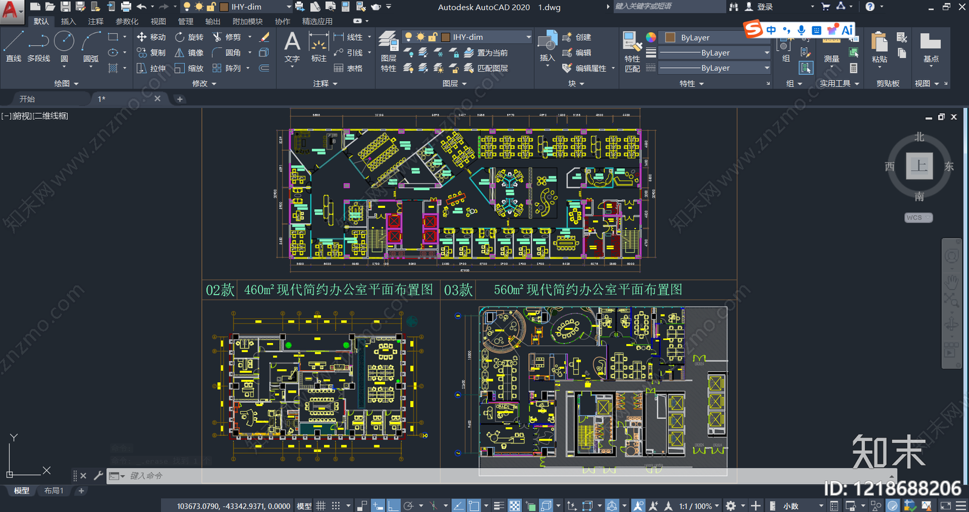Open the Insert (插入) ribbon tab
This screenshot has width=969, height=512.
[x=68, y=21]
